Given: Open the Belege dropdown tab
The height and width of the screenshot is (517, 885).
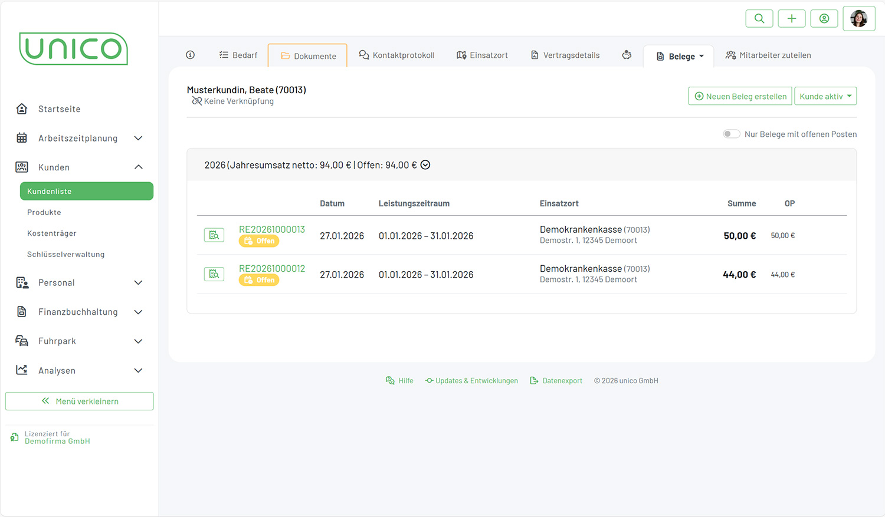Looking at the screenshot, I should pyautogui.click(x=680, y=56).
